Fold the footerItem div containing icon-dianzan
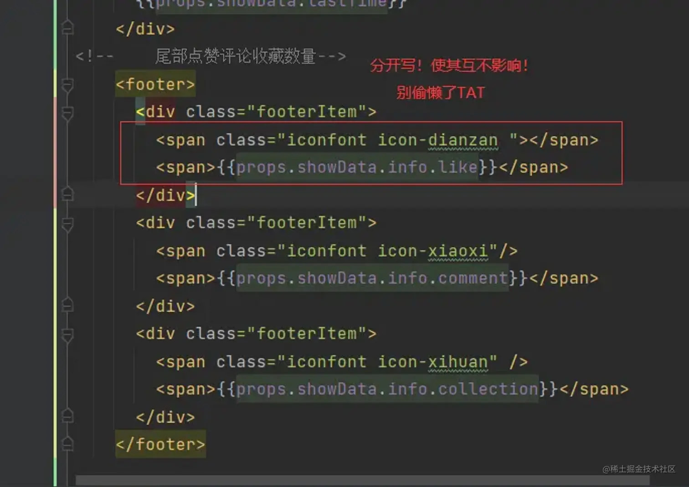This screenshot has width=689, height=487. pyautogui.click(x=67, y=113)
